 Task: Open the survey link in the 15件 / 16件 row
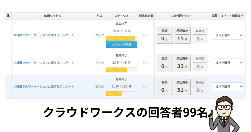pos(44,35)
